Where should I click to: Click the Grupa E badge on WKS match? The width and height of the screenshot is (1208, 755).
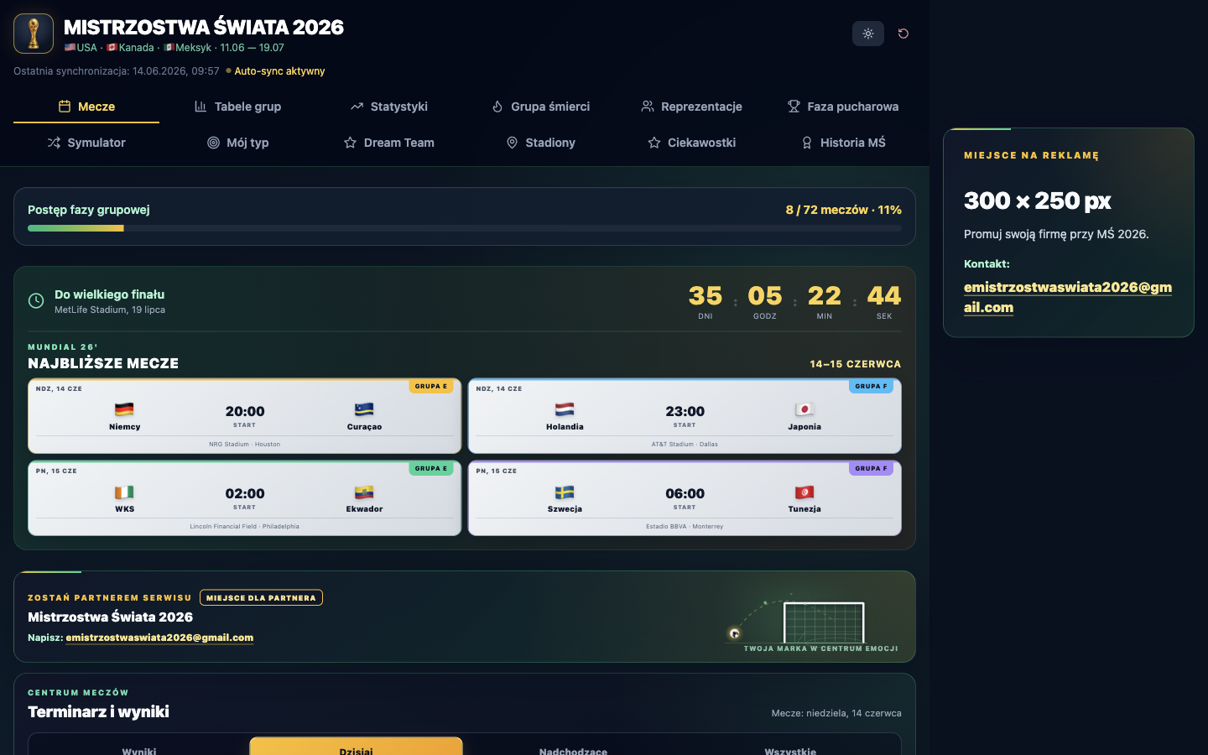(431, 469)
